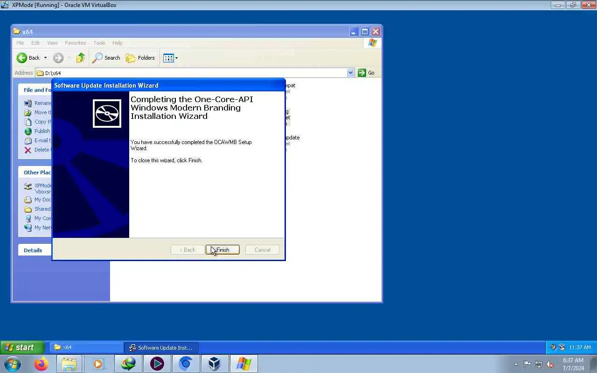Open Windows Media Player taskbar icon
597x373 pixels.
[x=98, y=364]
